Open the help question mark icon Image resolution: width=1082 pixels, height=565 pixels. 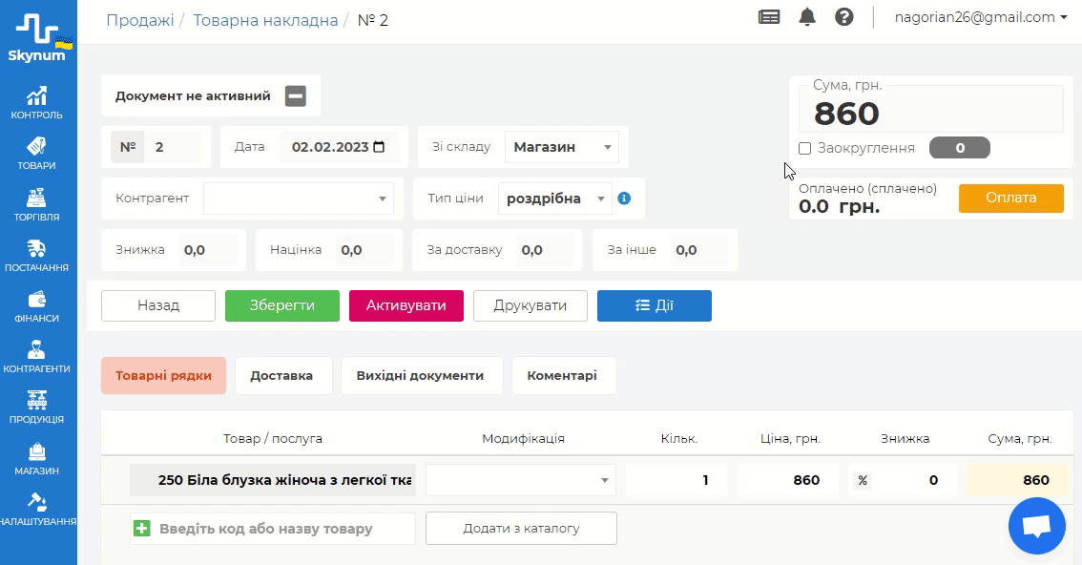pos(843,17)
